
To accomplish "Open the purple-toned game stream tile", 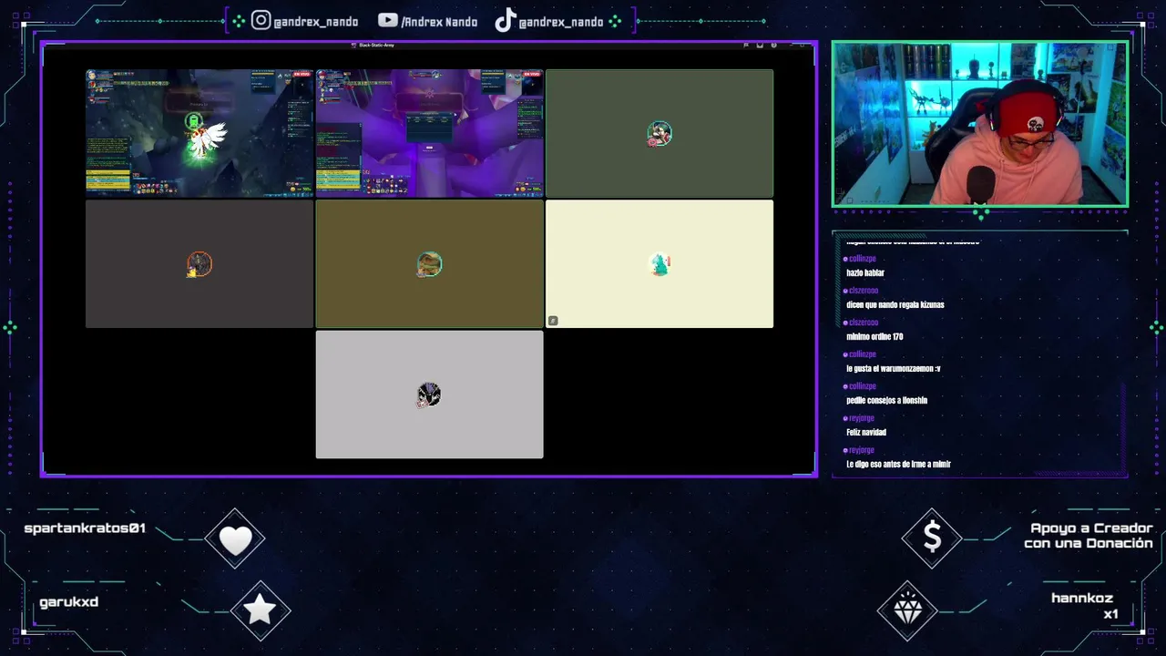I will coord(429,133).
